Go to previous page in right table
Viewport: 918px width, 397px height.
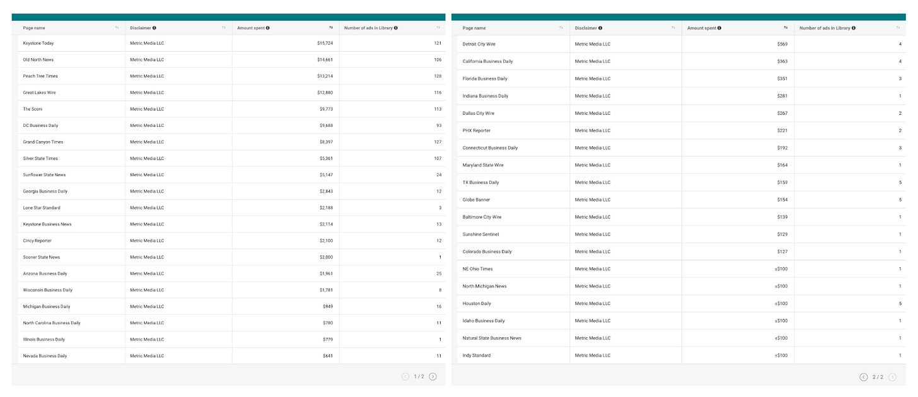864,377
